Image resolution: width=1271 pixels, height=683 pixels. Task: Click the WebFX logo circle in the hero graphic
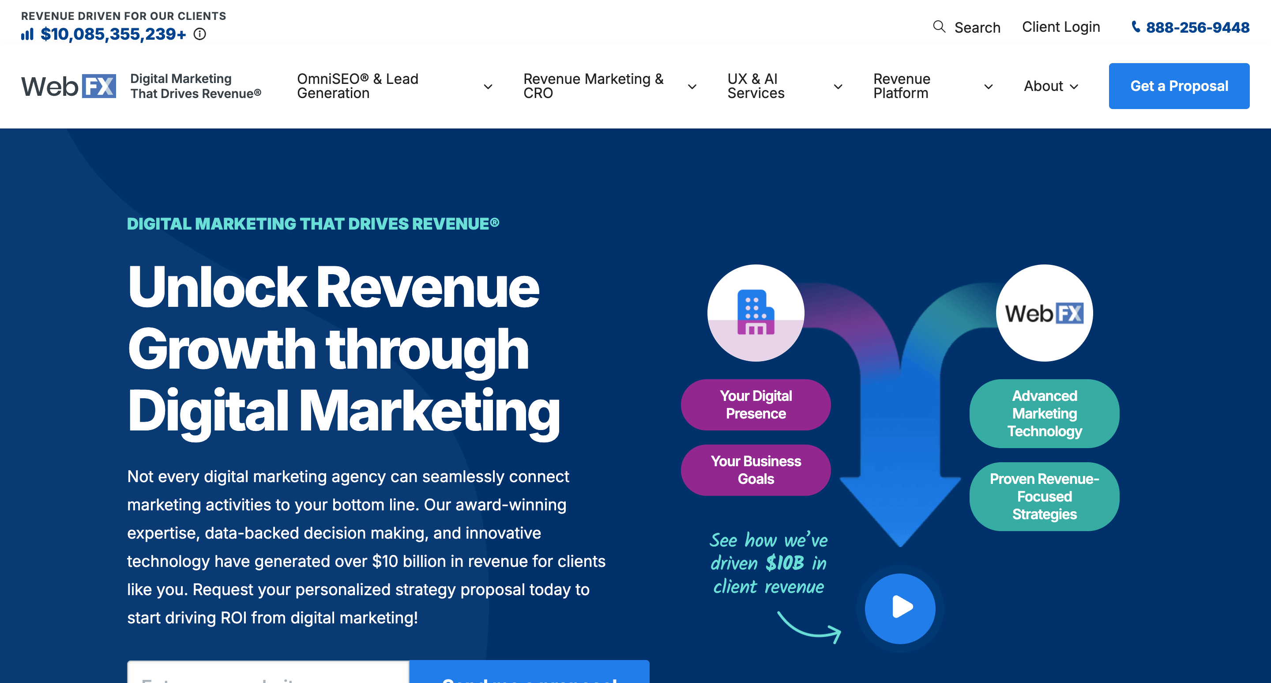coord(1044,313)
